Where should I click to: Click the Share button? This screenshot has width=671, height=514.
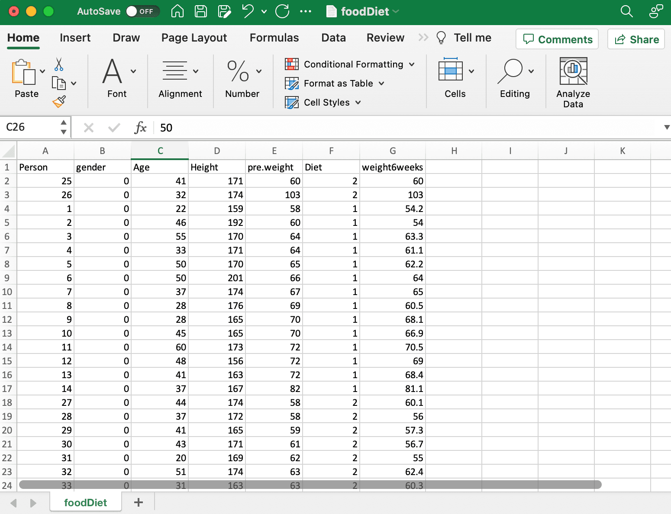click(x=636, y=39)
